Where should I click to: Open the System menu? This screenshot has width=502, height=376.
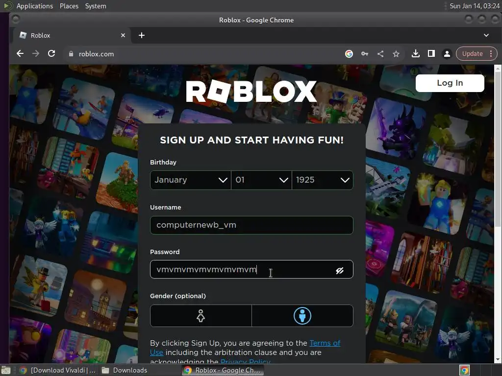coord(96,6)
